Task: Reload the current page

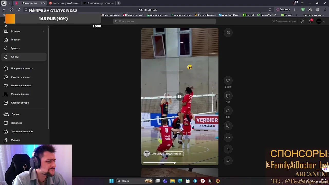Action: (19, 10)
